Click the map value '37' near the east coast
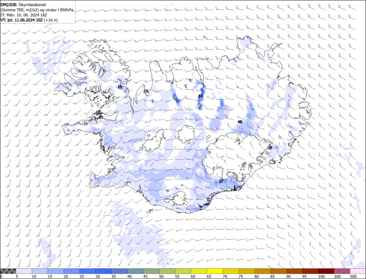Viewport: 366px width, 279px height. 270,148
